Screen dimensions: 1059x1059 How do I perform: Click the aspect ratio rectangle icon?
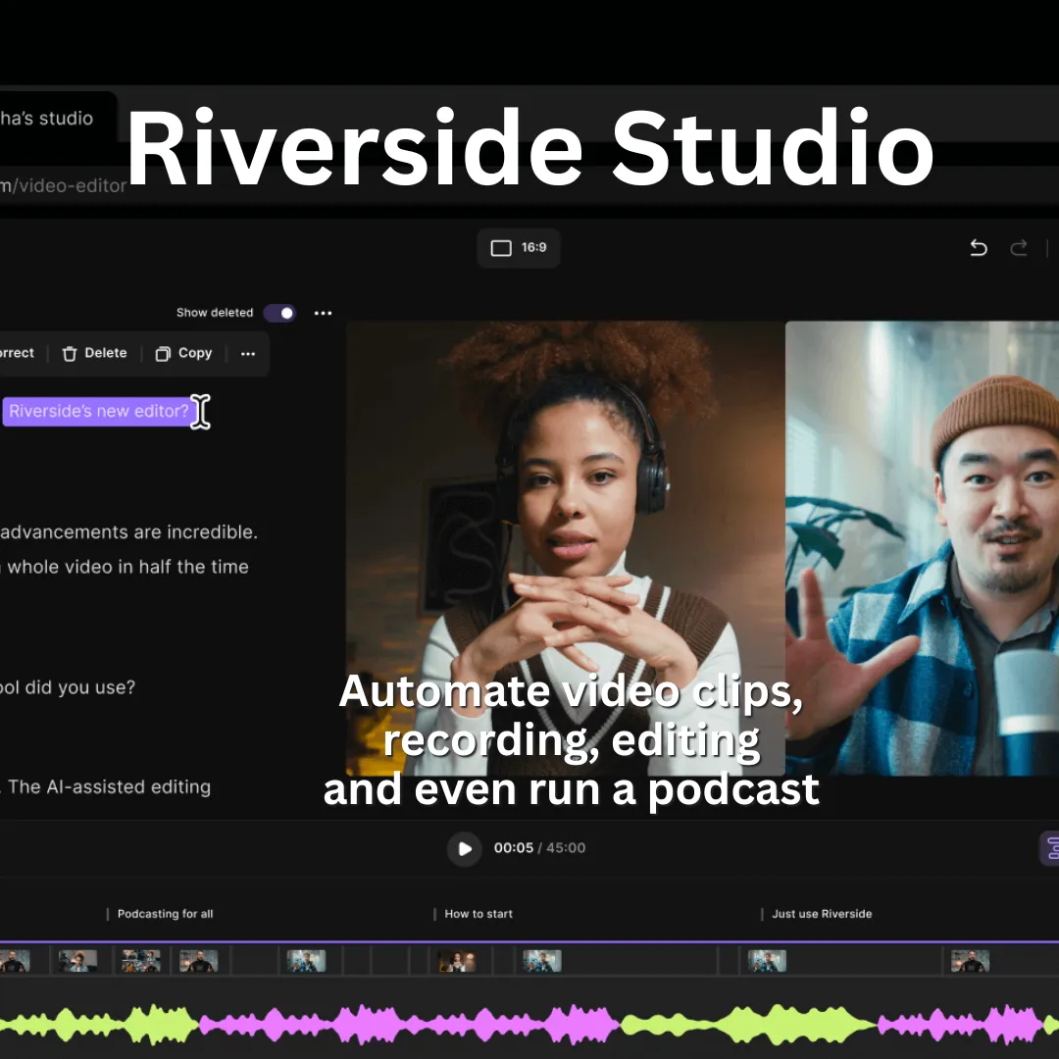tap(501, 248)
